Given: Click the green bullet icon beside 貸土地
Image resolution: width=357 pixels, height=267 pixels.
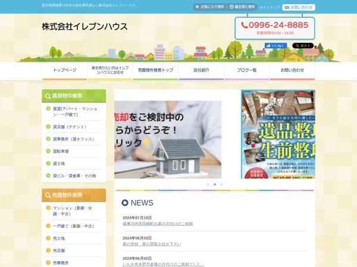Looking at the screenshot, I should 48,163.
